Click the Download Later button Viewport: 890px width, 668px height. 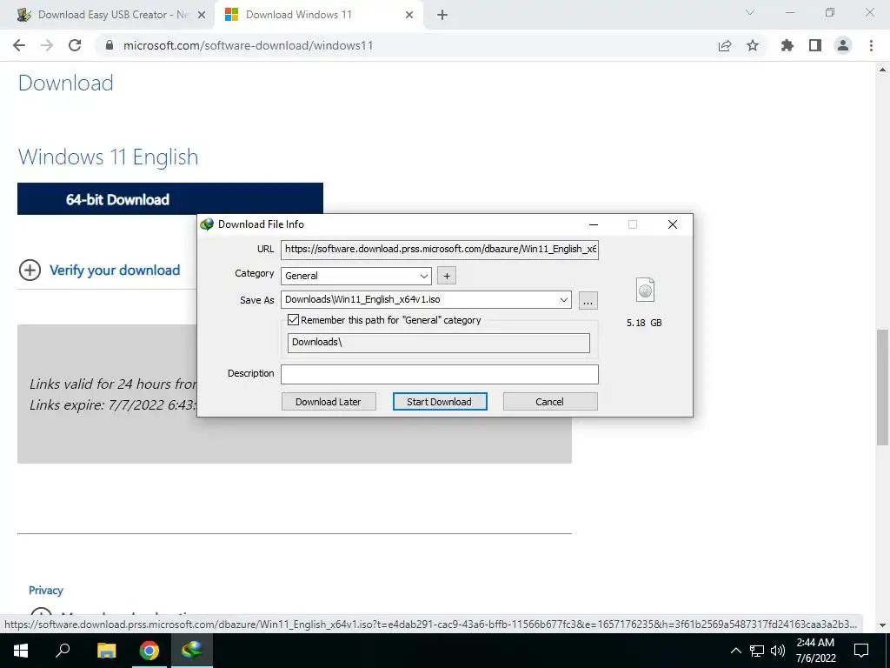tap(328, 402)
